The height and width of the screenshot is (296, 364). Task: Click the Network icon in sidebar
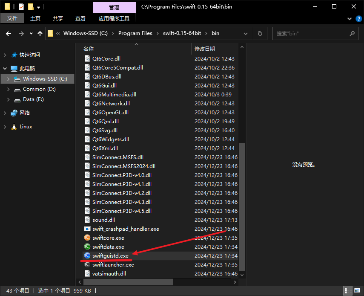pyautogui.click(x=14, y=113)
